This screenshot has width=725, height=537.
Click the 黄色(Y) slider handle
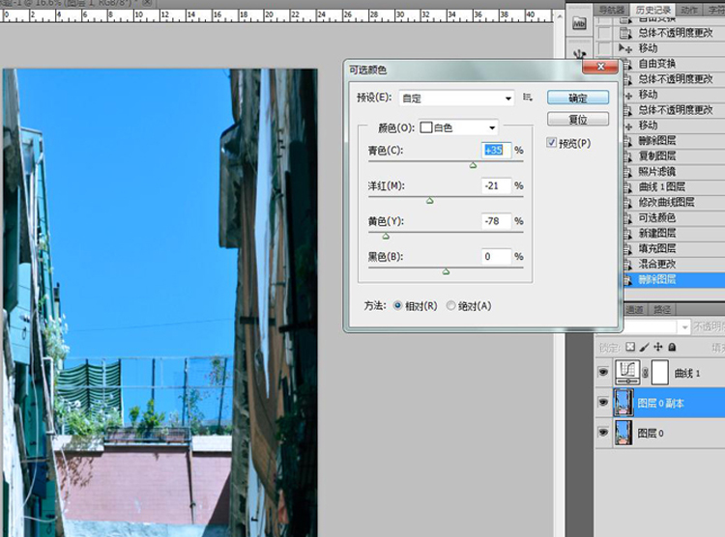(386, 237)
